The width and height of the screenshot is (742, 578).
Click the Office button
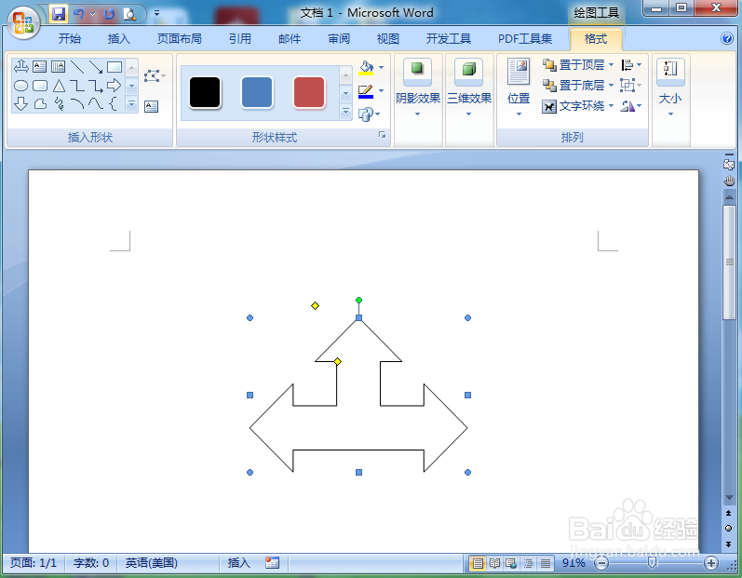pyautogui.click(x=22, y=23)
